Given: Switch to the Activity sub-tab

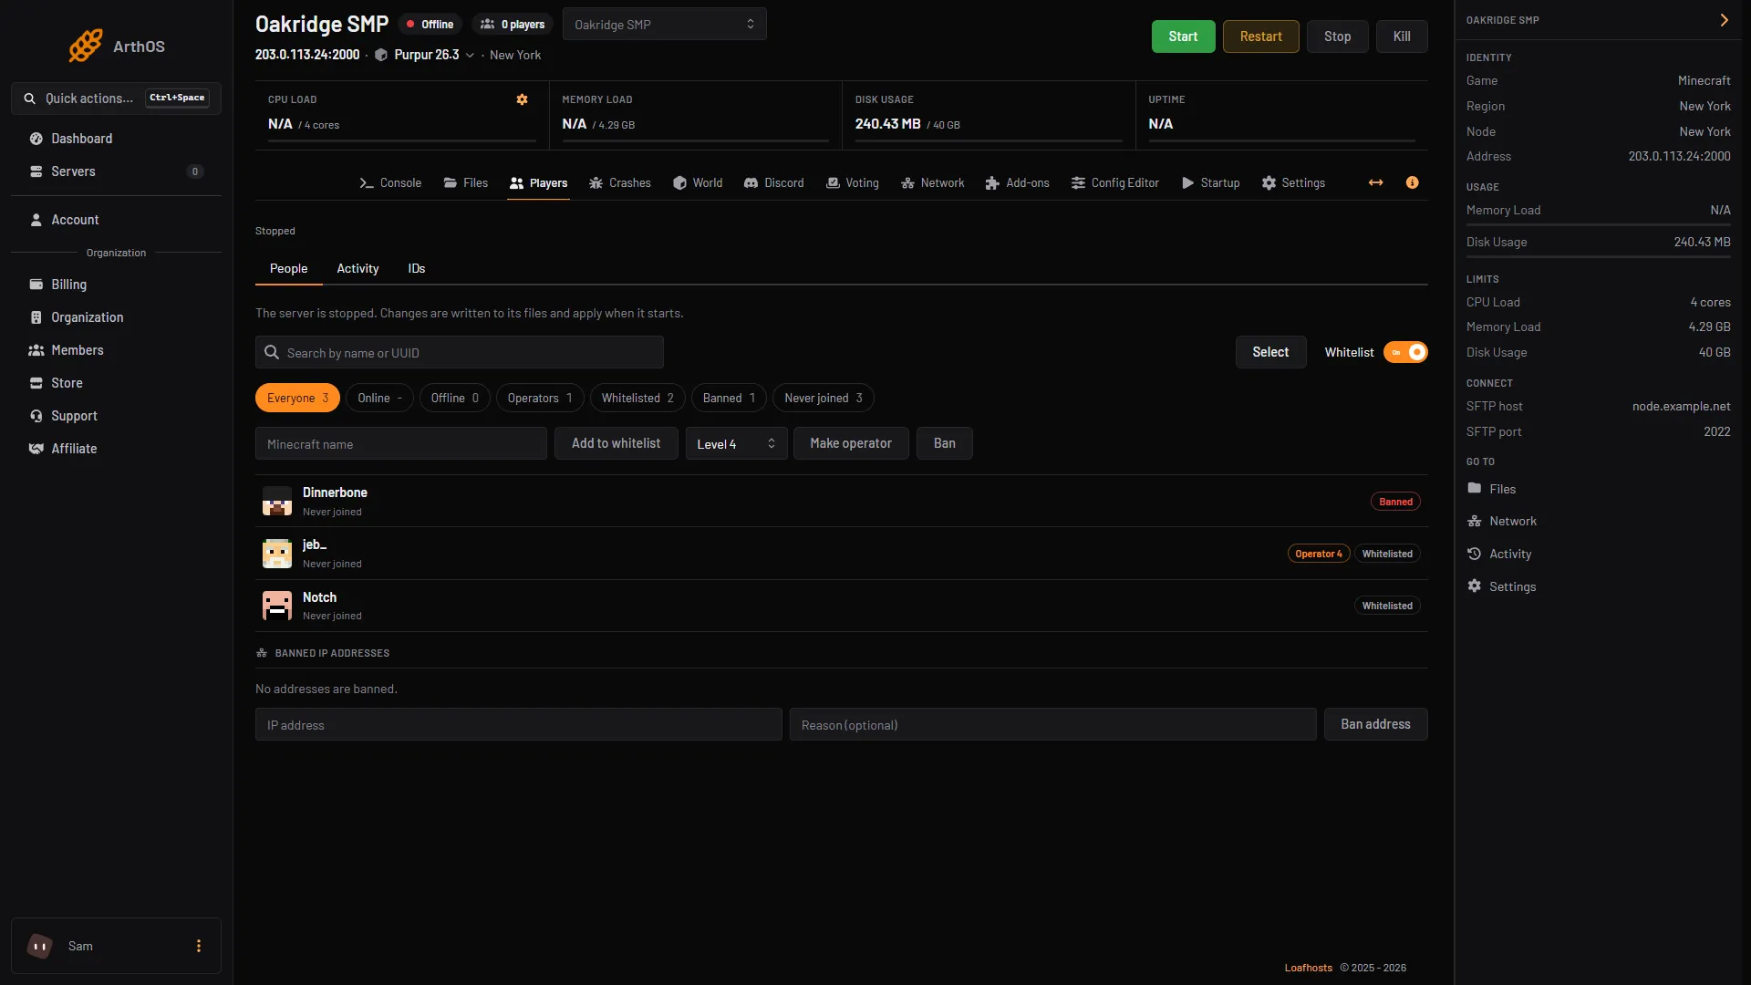Looking at the screenshot, I should (357, 268).
